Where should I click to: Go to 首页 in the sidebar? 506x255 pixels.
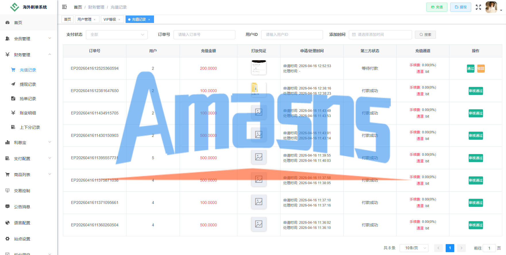pos(29,22)
